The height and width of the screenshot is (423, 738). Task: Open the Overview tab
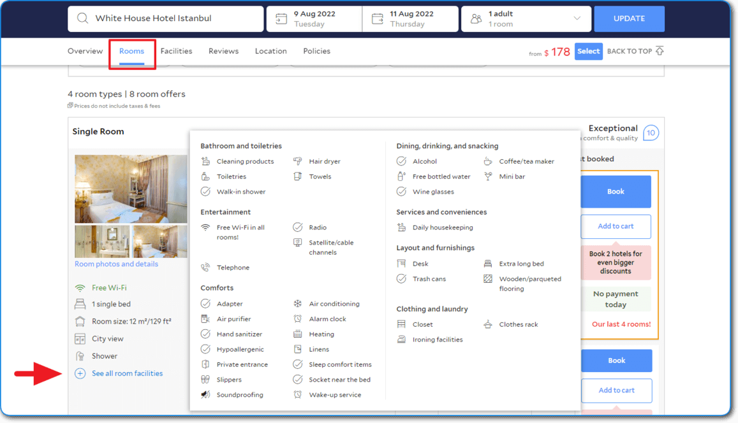pyautogui.click(x=85, y=51)
